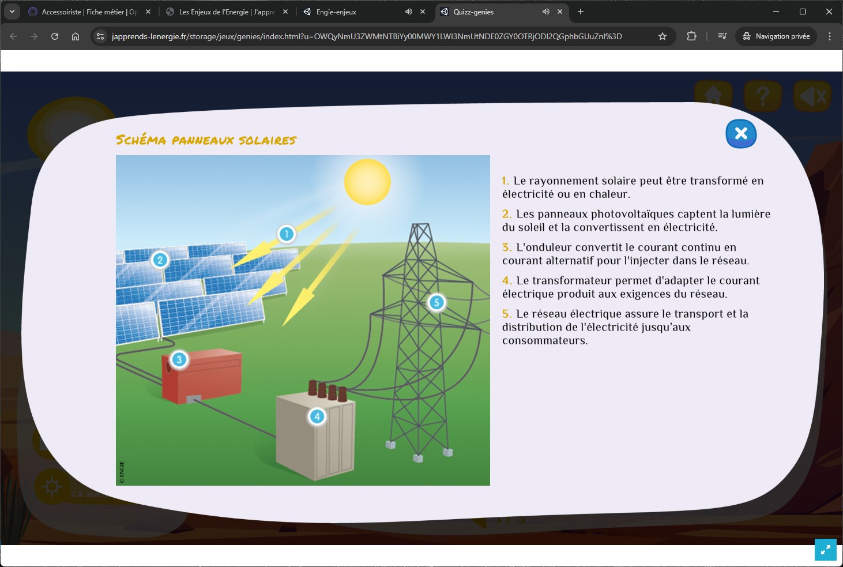Screen dimensions: 843x567
Task: Click the Navigation privée button
Action: pos(776,36)
